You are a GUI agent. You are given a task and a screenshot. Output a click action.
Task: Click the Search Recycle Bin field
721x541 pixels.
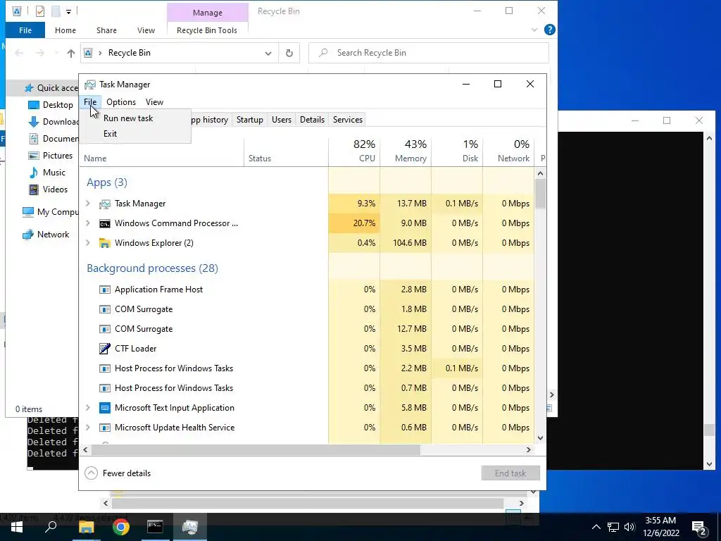[x=429, y=53]
